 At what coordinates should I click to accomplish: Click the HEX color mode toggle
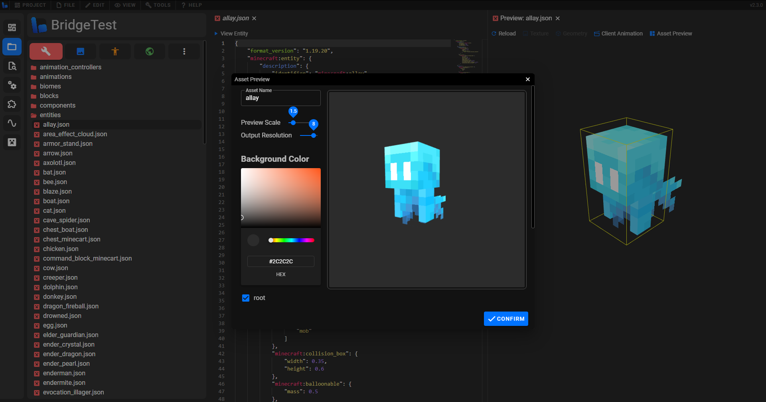tap(281, 275)
